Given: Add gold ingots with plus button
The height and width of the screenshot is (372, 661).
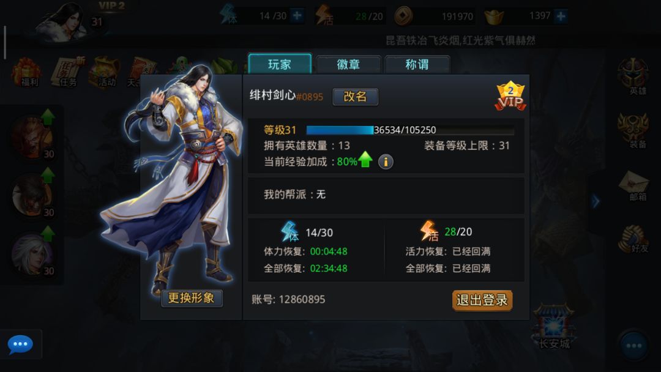Looking at the screenshot, I should 561,16.
